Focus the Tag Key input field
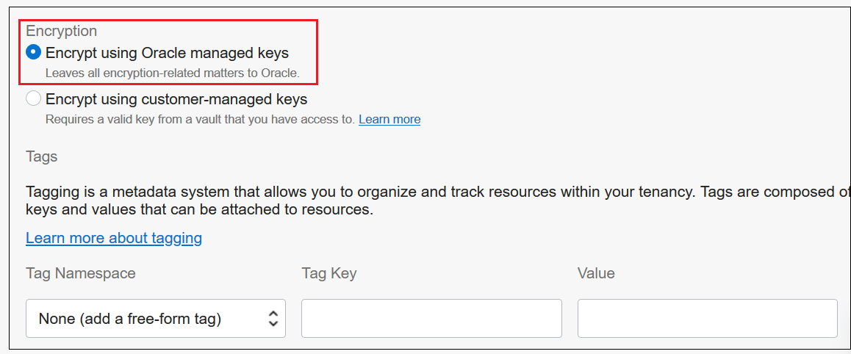 click(431, 318)
